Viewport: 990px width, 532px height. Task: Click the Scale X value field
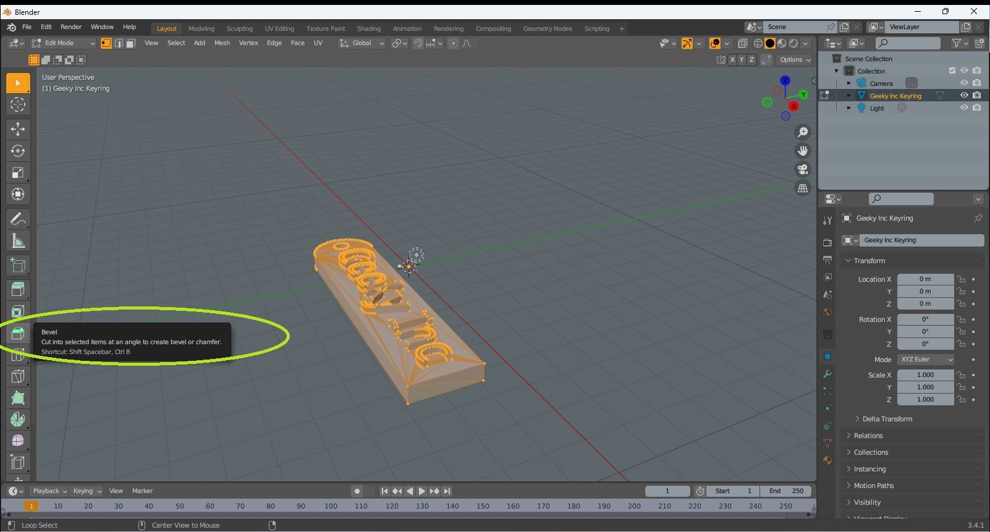[x=925, y=375]
